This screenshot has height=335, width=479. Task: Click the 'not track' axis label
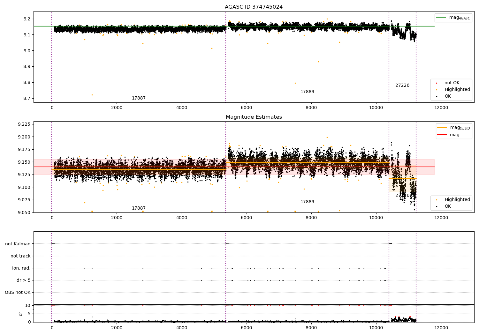[x=20, y=256]
